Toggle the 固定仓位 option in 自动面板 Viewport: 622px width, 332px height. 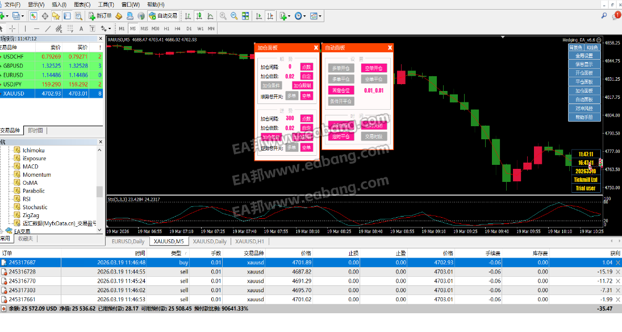point(341,90)
